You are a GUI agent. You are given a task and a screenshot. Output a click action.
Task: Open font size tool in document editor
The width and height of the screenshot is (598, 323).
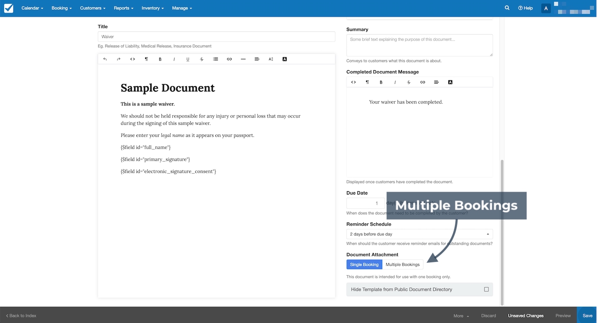pos(271,59)
